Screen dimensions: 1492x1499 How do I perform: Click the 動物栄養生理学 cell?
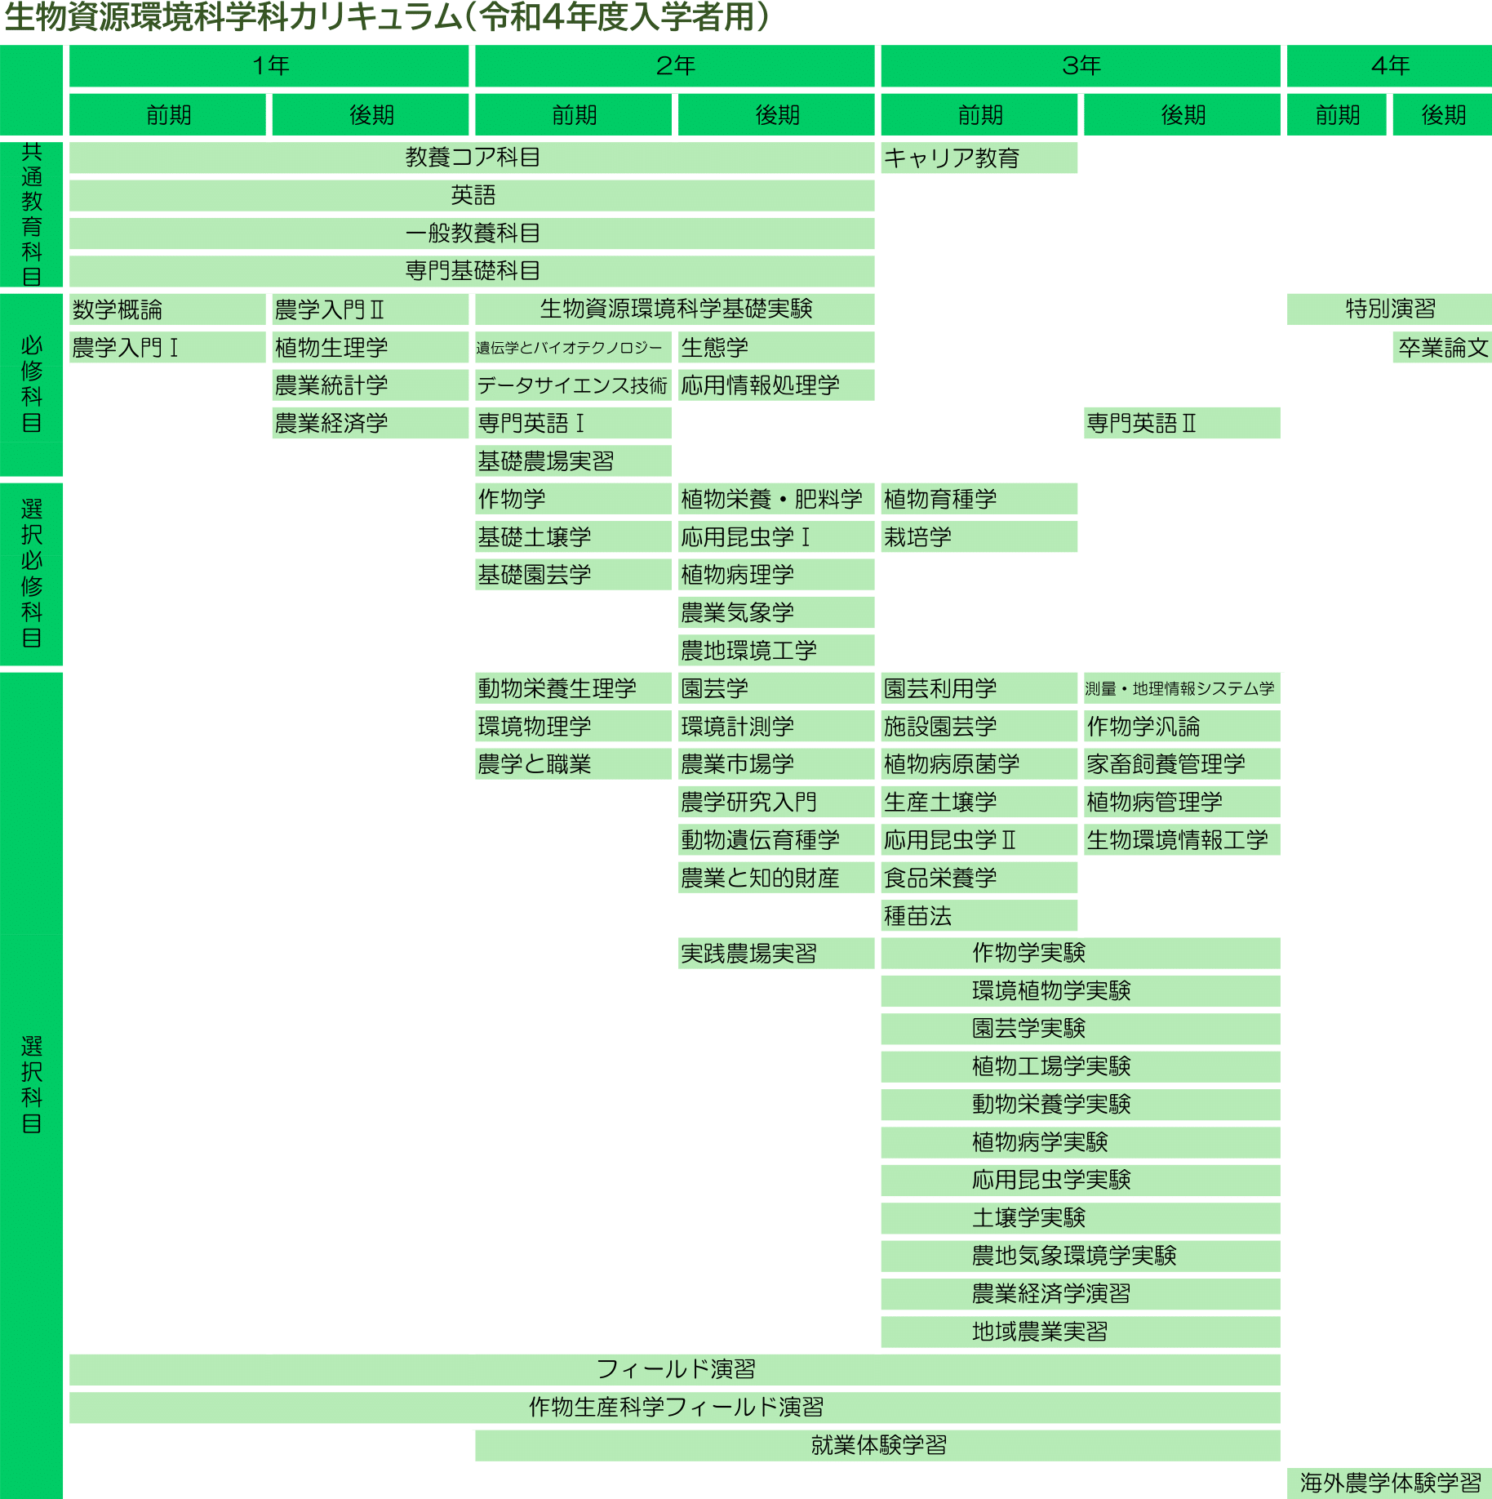[x=573, y=688]
